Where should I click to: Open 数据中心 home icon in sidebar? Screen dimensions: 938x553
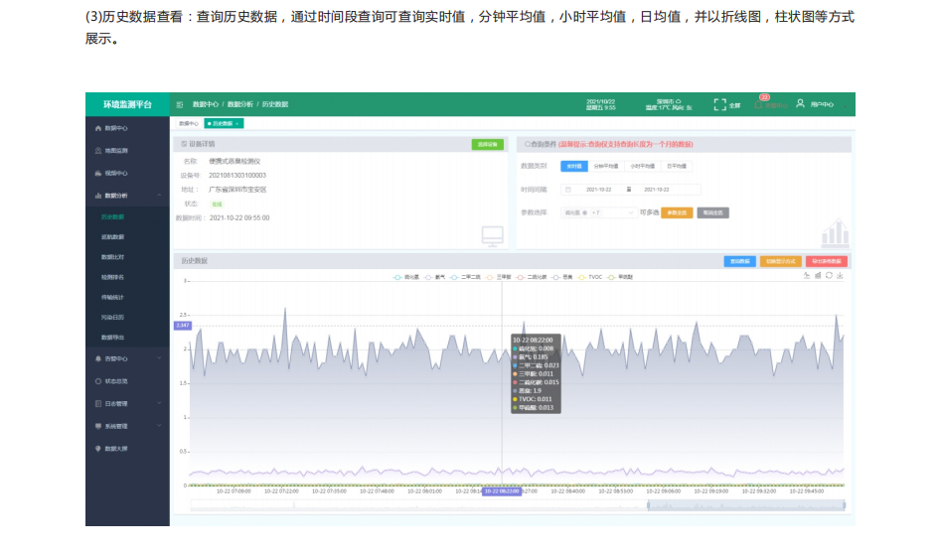98,128
